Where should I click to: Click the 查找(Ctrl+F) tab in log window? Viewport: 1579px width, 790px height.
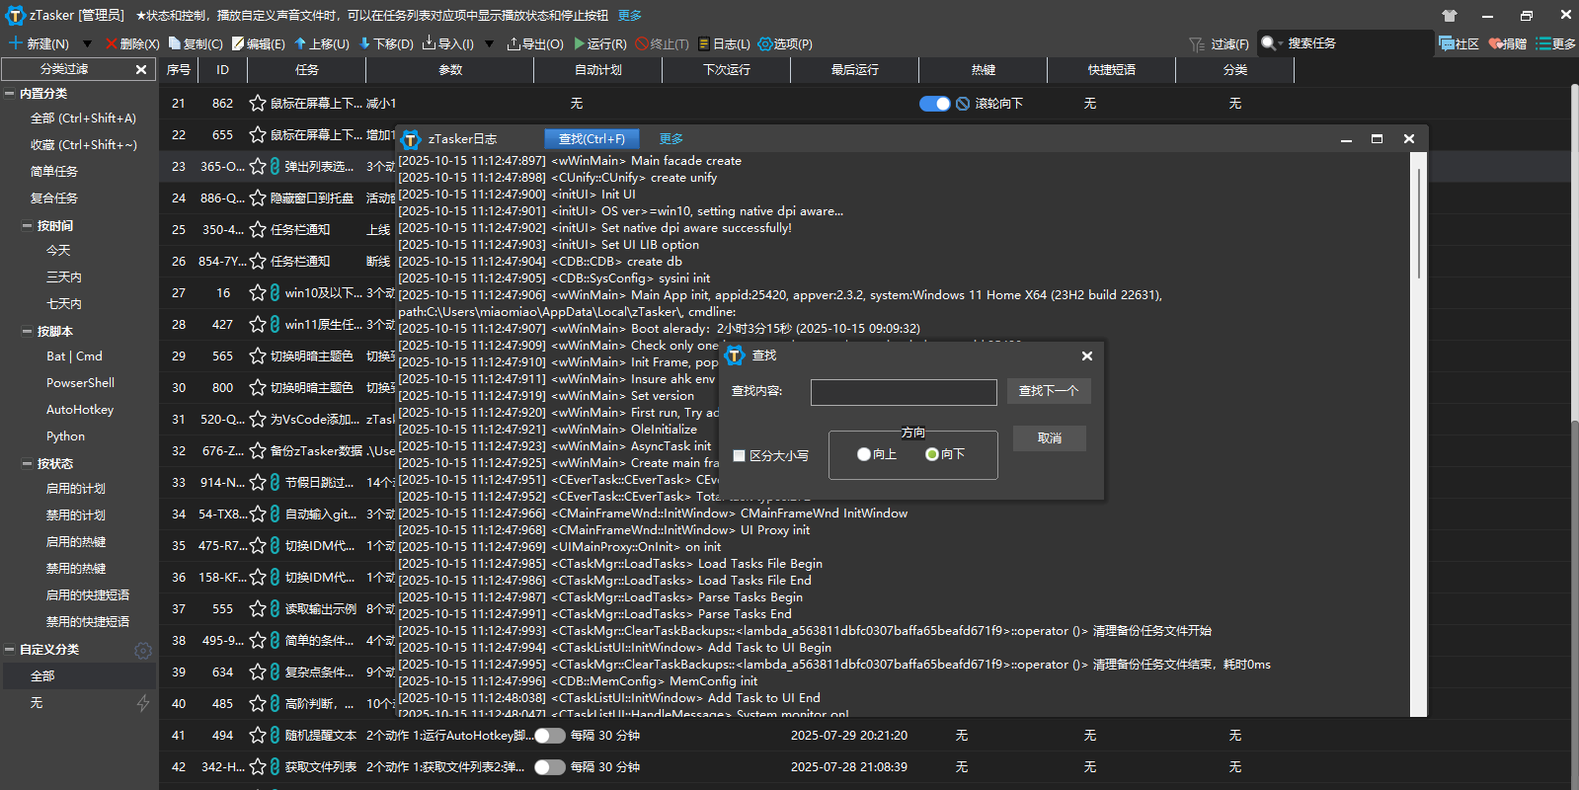(592, 139)
